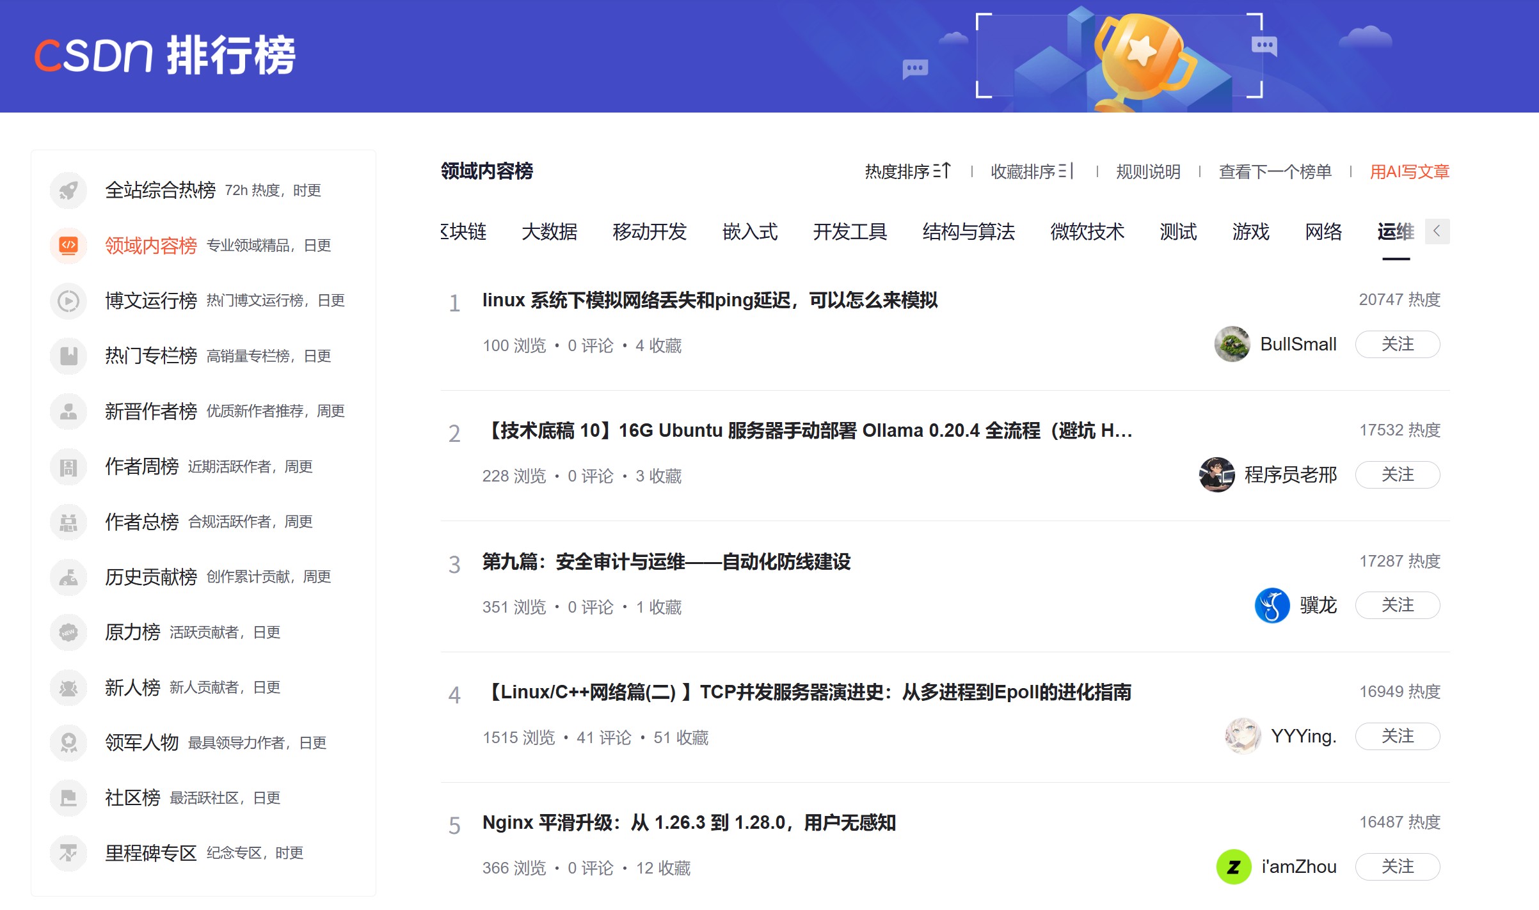The image size is (1539, 910).
Task: Switch to the 测试 tab
Action: pos(1178,231)
